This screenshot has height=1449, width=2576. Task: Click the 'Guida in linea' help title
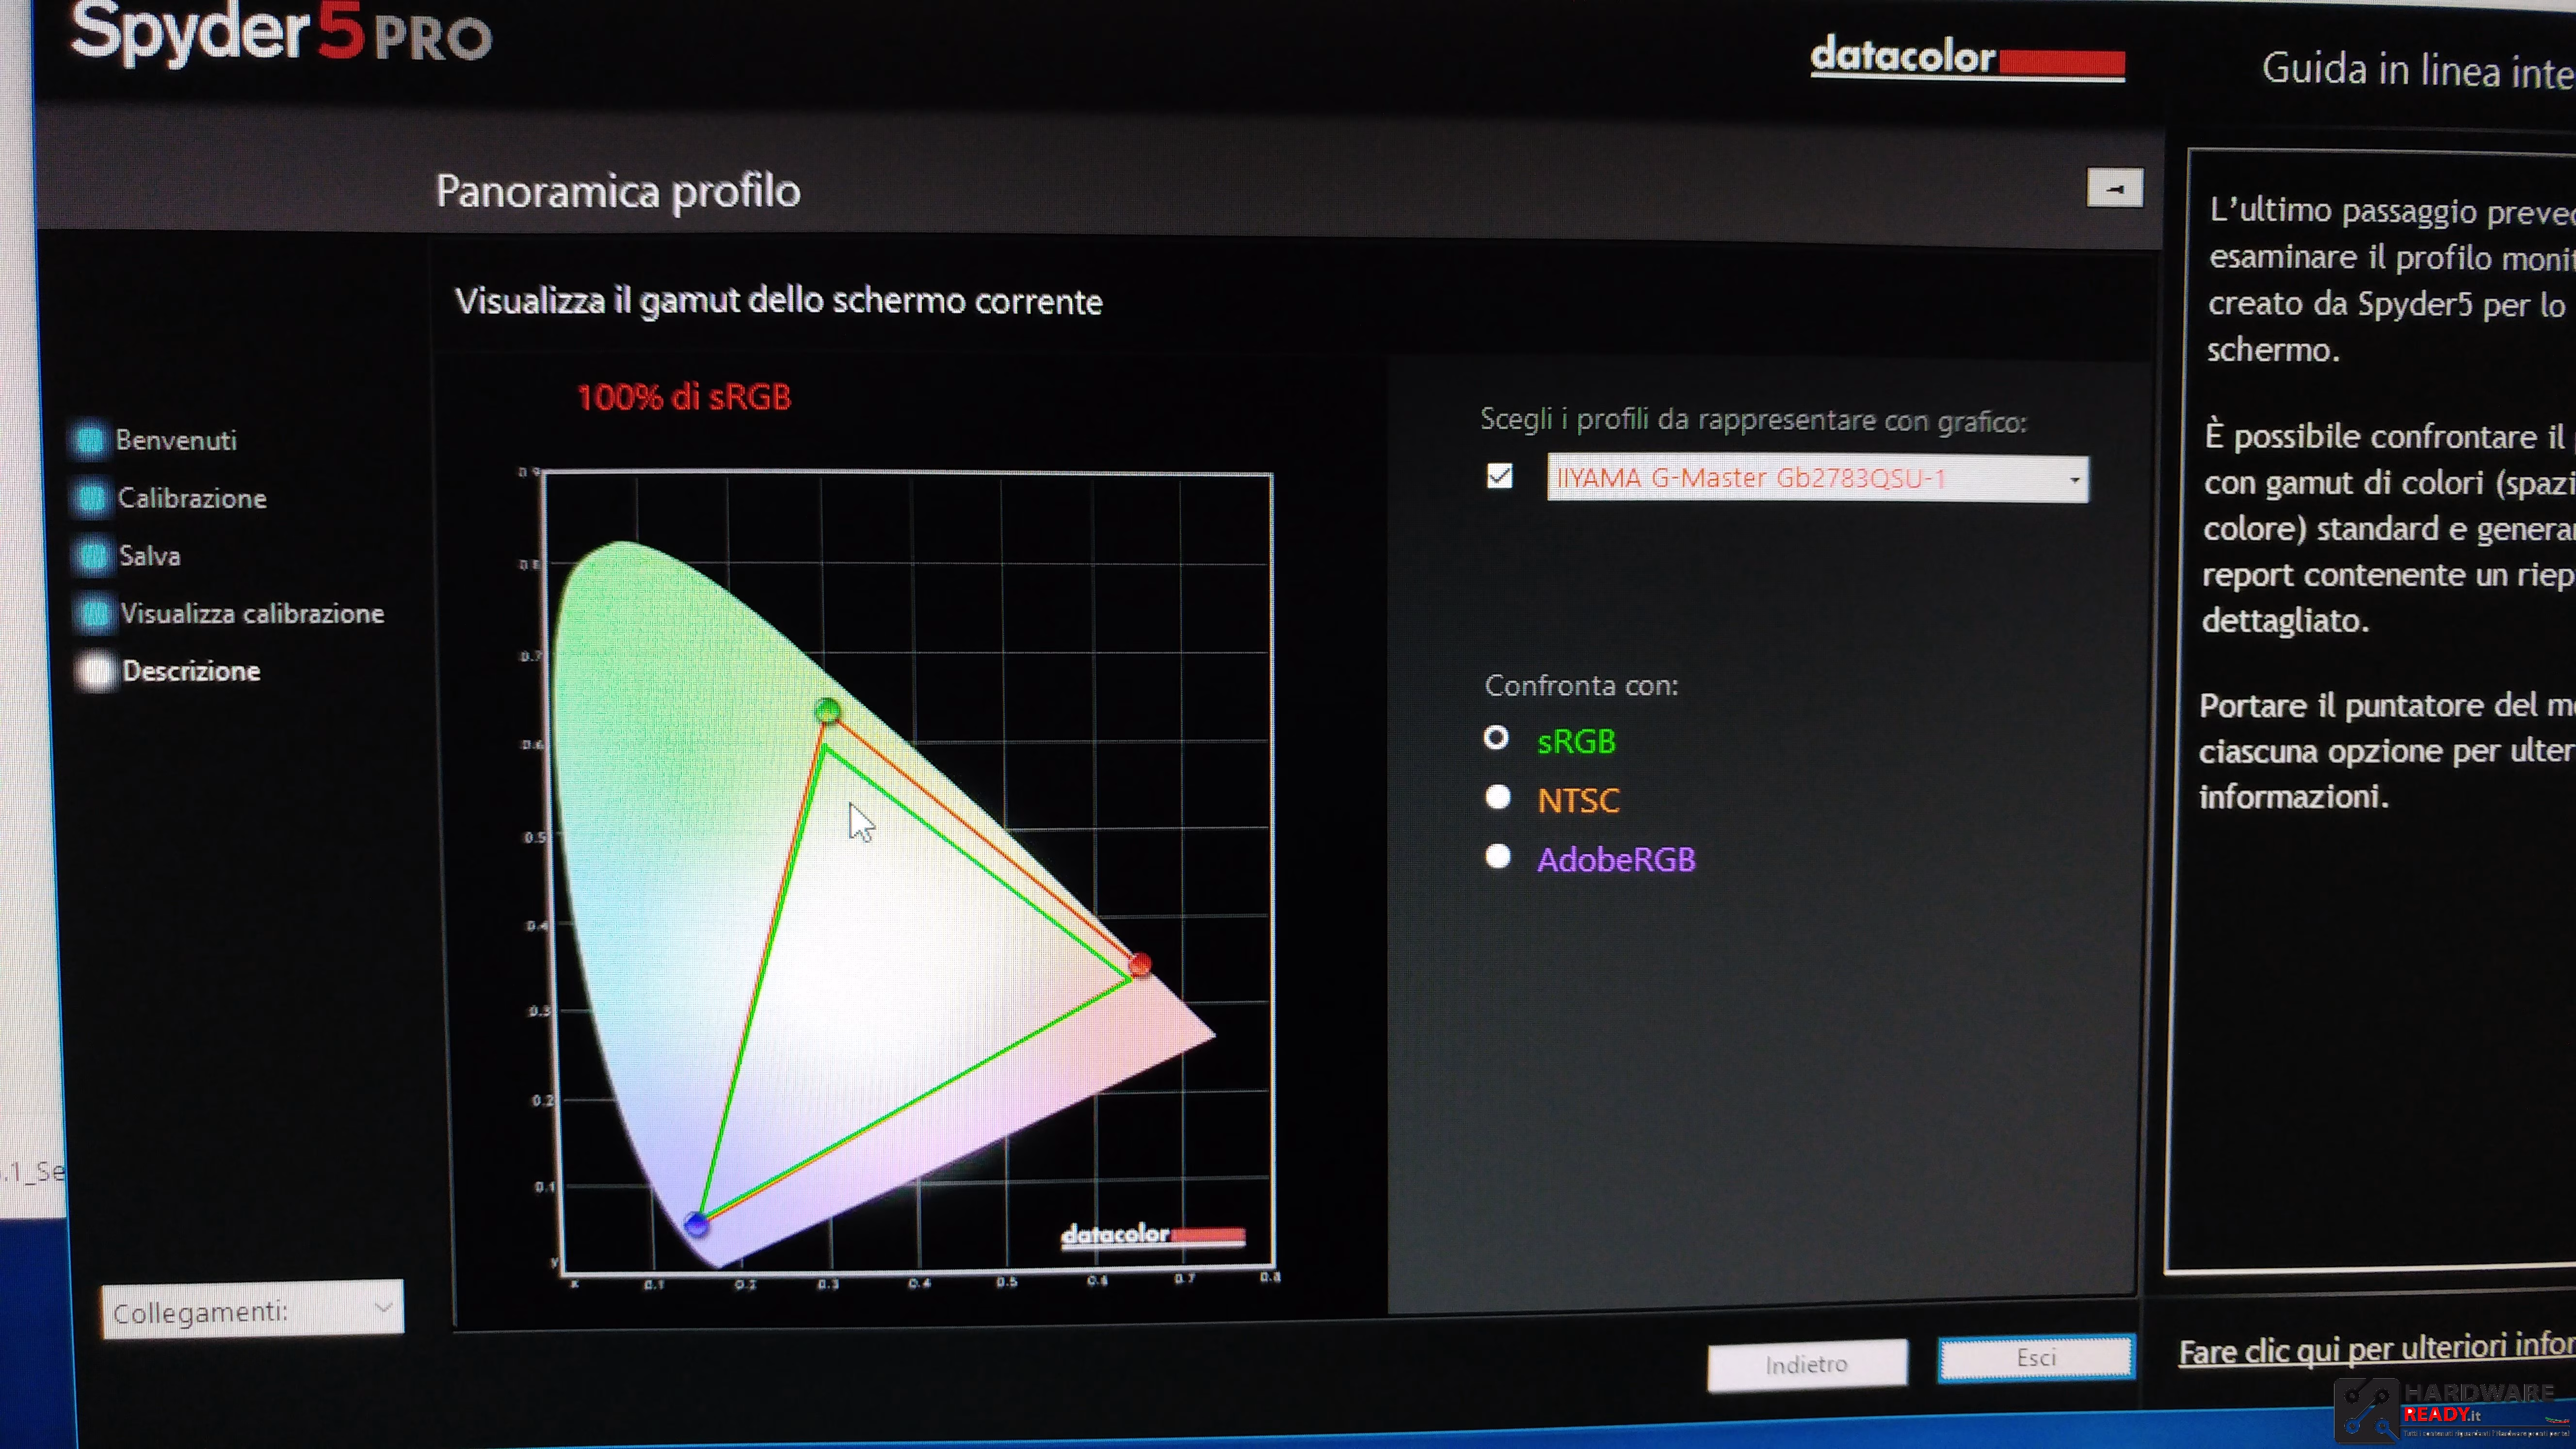[2418, 71]
